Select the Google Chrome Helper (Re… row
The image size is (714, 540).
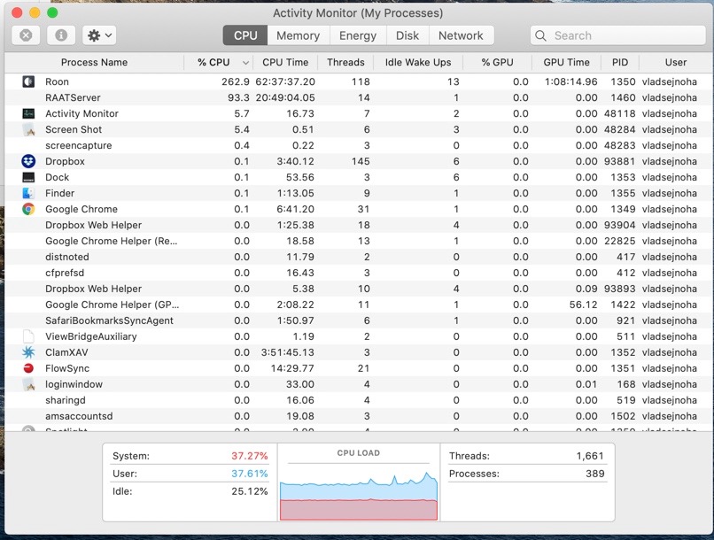point(359,241)
